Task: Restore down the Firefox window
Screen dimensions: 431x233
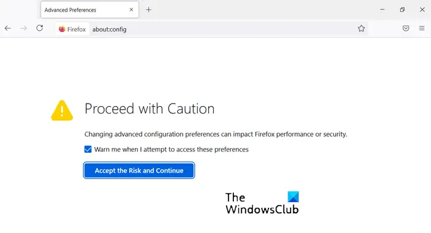Action: point(403,10)
